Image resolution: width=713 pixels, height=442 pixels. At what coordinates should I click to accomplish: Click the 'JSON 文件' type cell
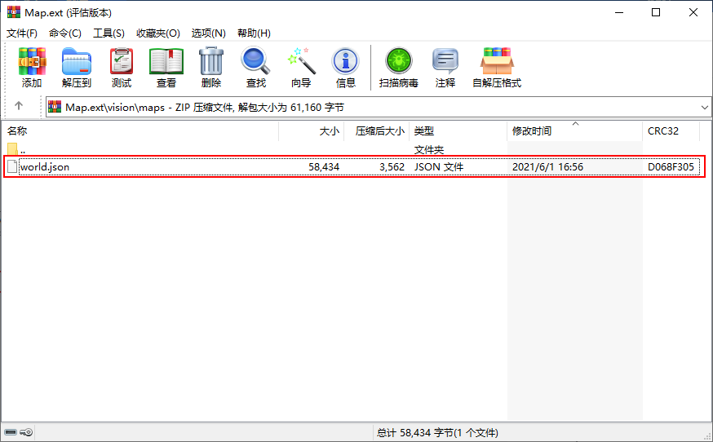[x=439, y=167]
